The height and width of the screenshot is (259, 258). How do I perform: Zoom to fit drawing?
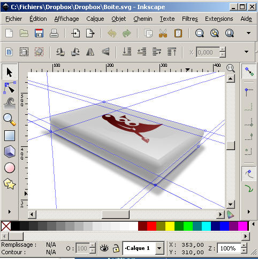tap(215, 33)
